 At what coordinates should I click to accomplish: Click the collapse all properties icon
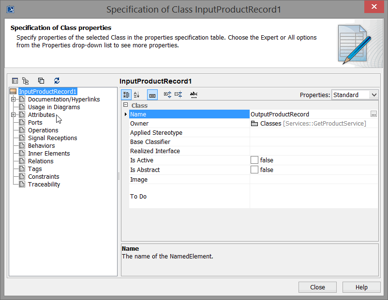click(x=178, y=95)
